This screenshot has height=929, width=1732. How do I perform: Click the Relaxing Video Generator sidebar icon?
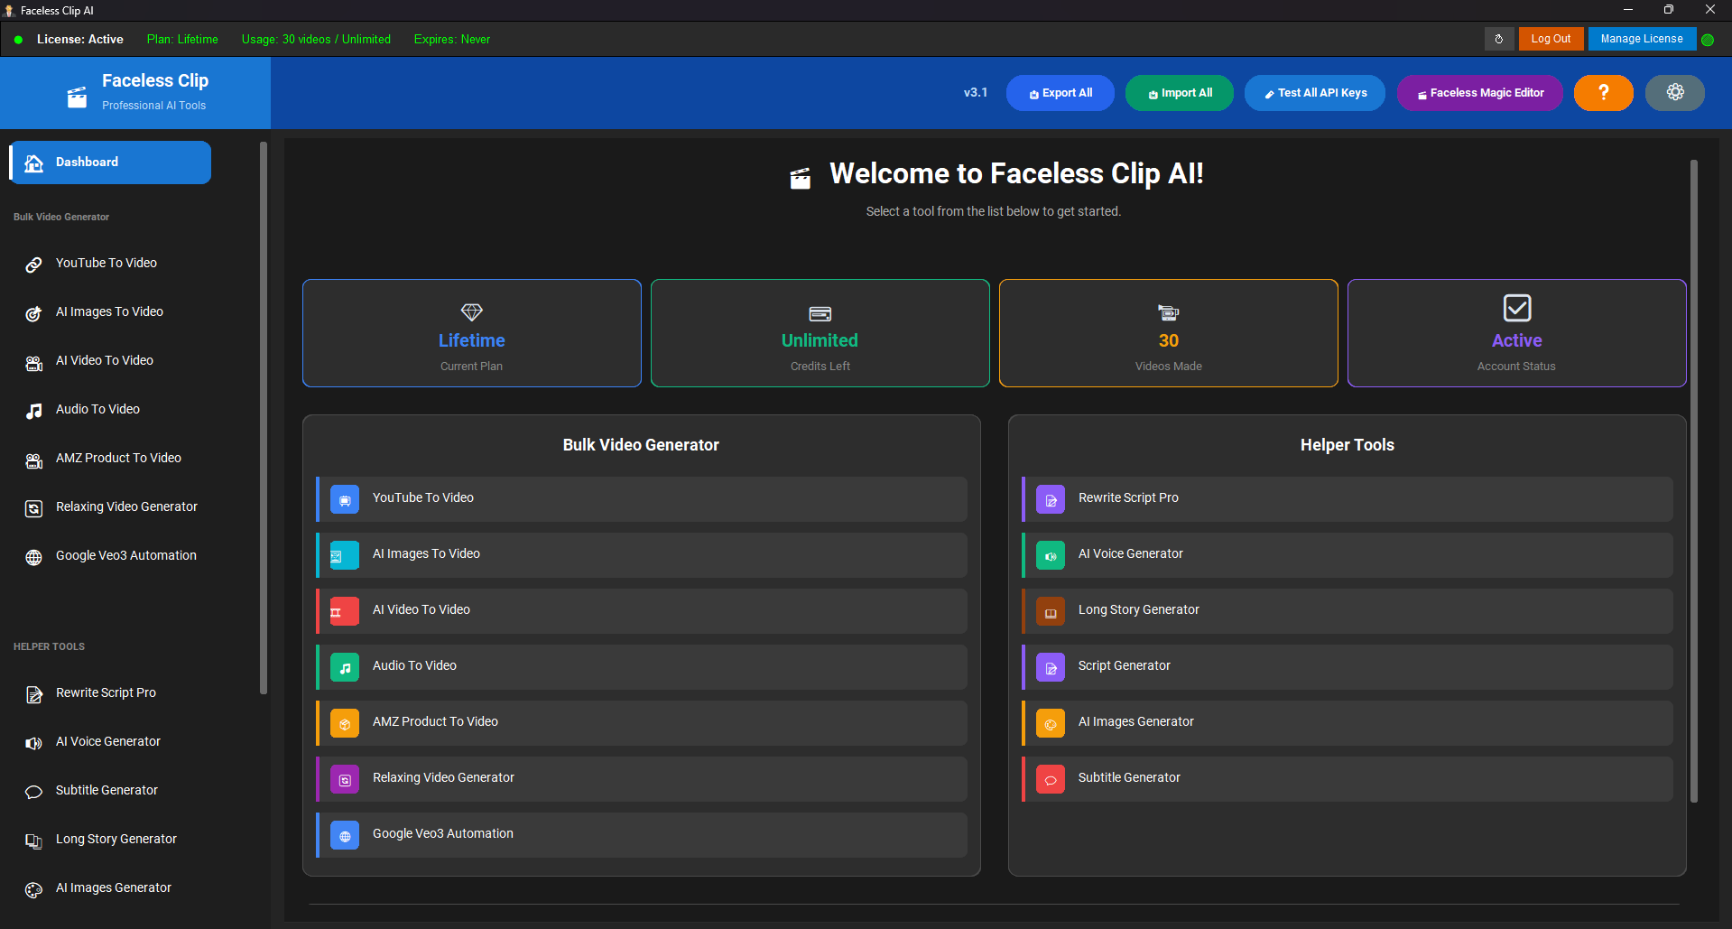point(33,508)
